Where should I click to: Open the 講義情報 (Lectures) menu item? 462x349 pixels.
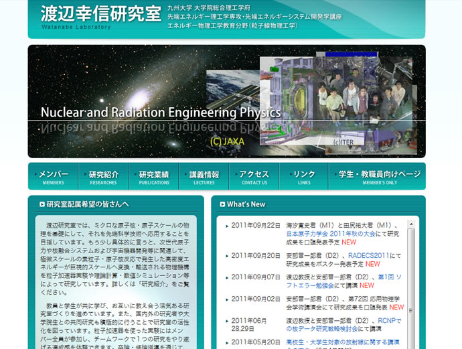coord(204,177)
